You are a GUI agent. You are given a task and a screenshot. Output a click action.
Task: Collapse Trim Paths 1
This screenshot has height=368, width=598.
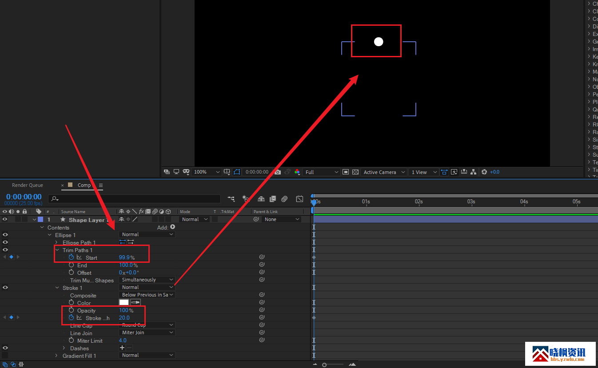57,250
